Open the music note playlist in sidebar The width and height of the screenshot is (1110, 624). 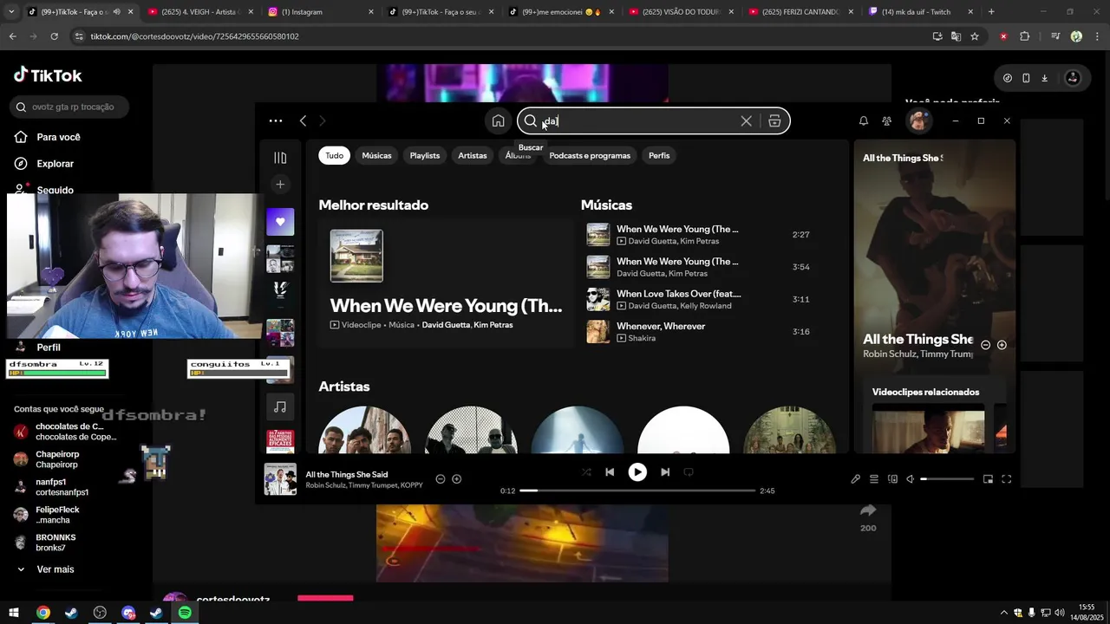280,406
